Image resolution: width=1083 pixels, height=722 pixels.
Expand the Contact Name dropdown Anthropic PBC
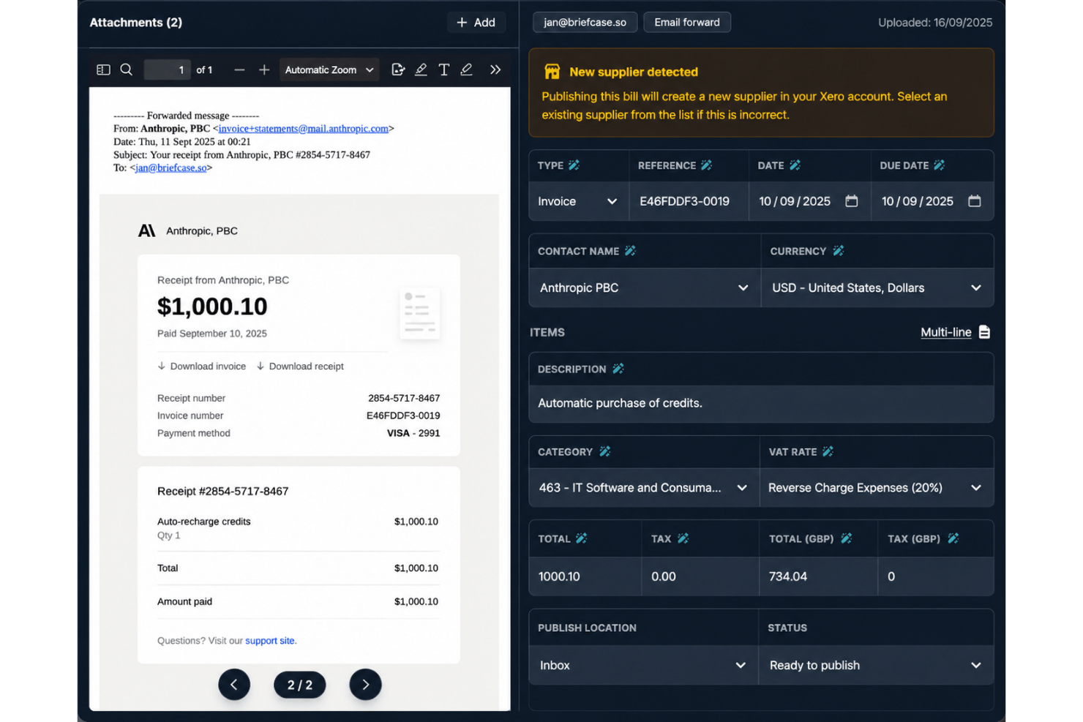(645, 287)
